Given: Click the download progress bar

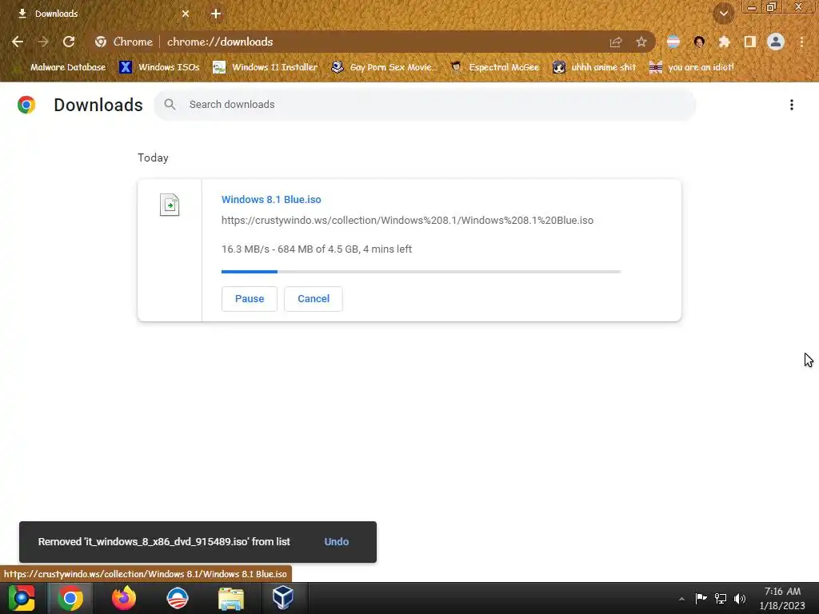Looking at the screenshot, I should (x=421, y=272).
